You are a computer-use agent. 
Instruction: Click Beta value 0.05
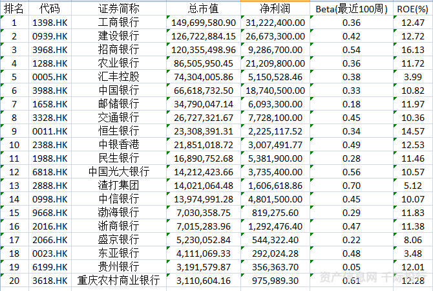point(352,266)
